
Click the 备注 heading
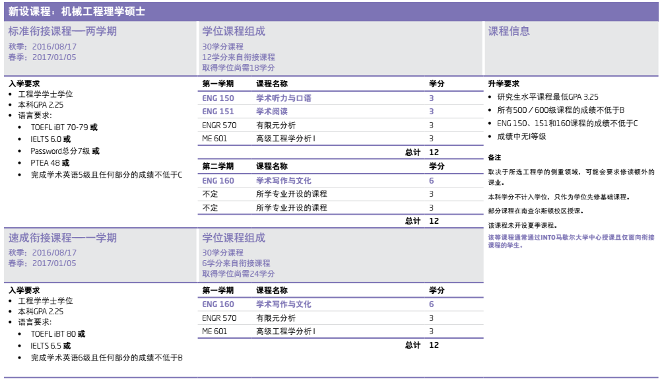(494, 158)
